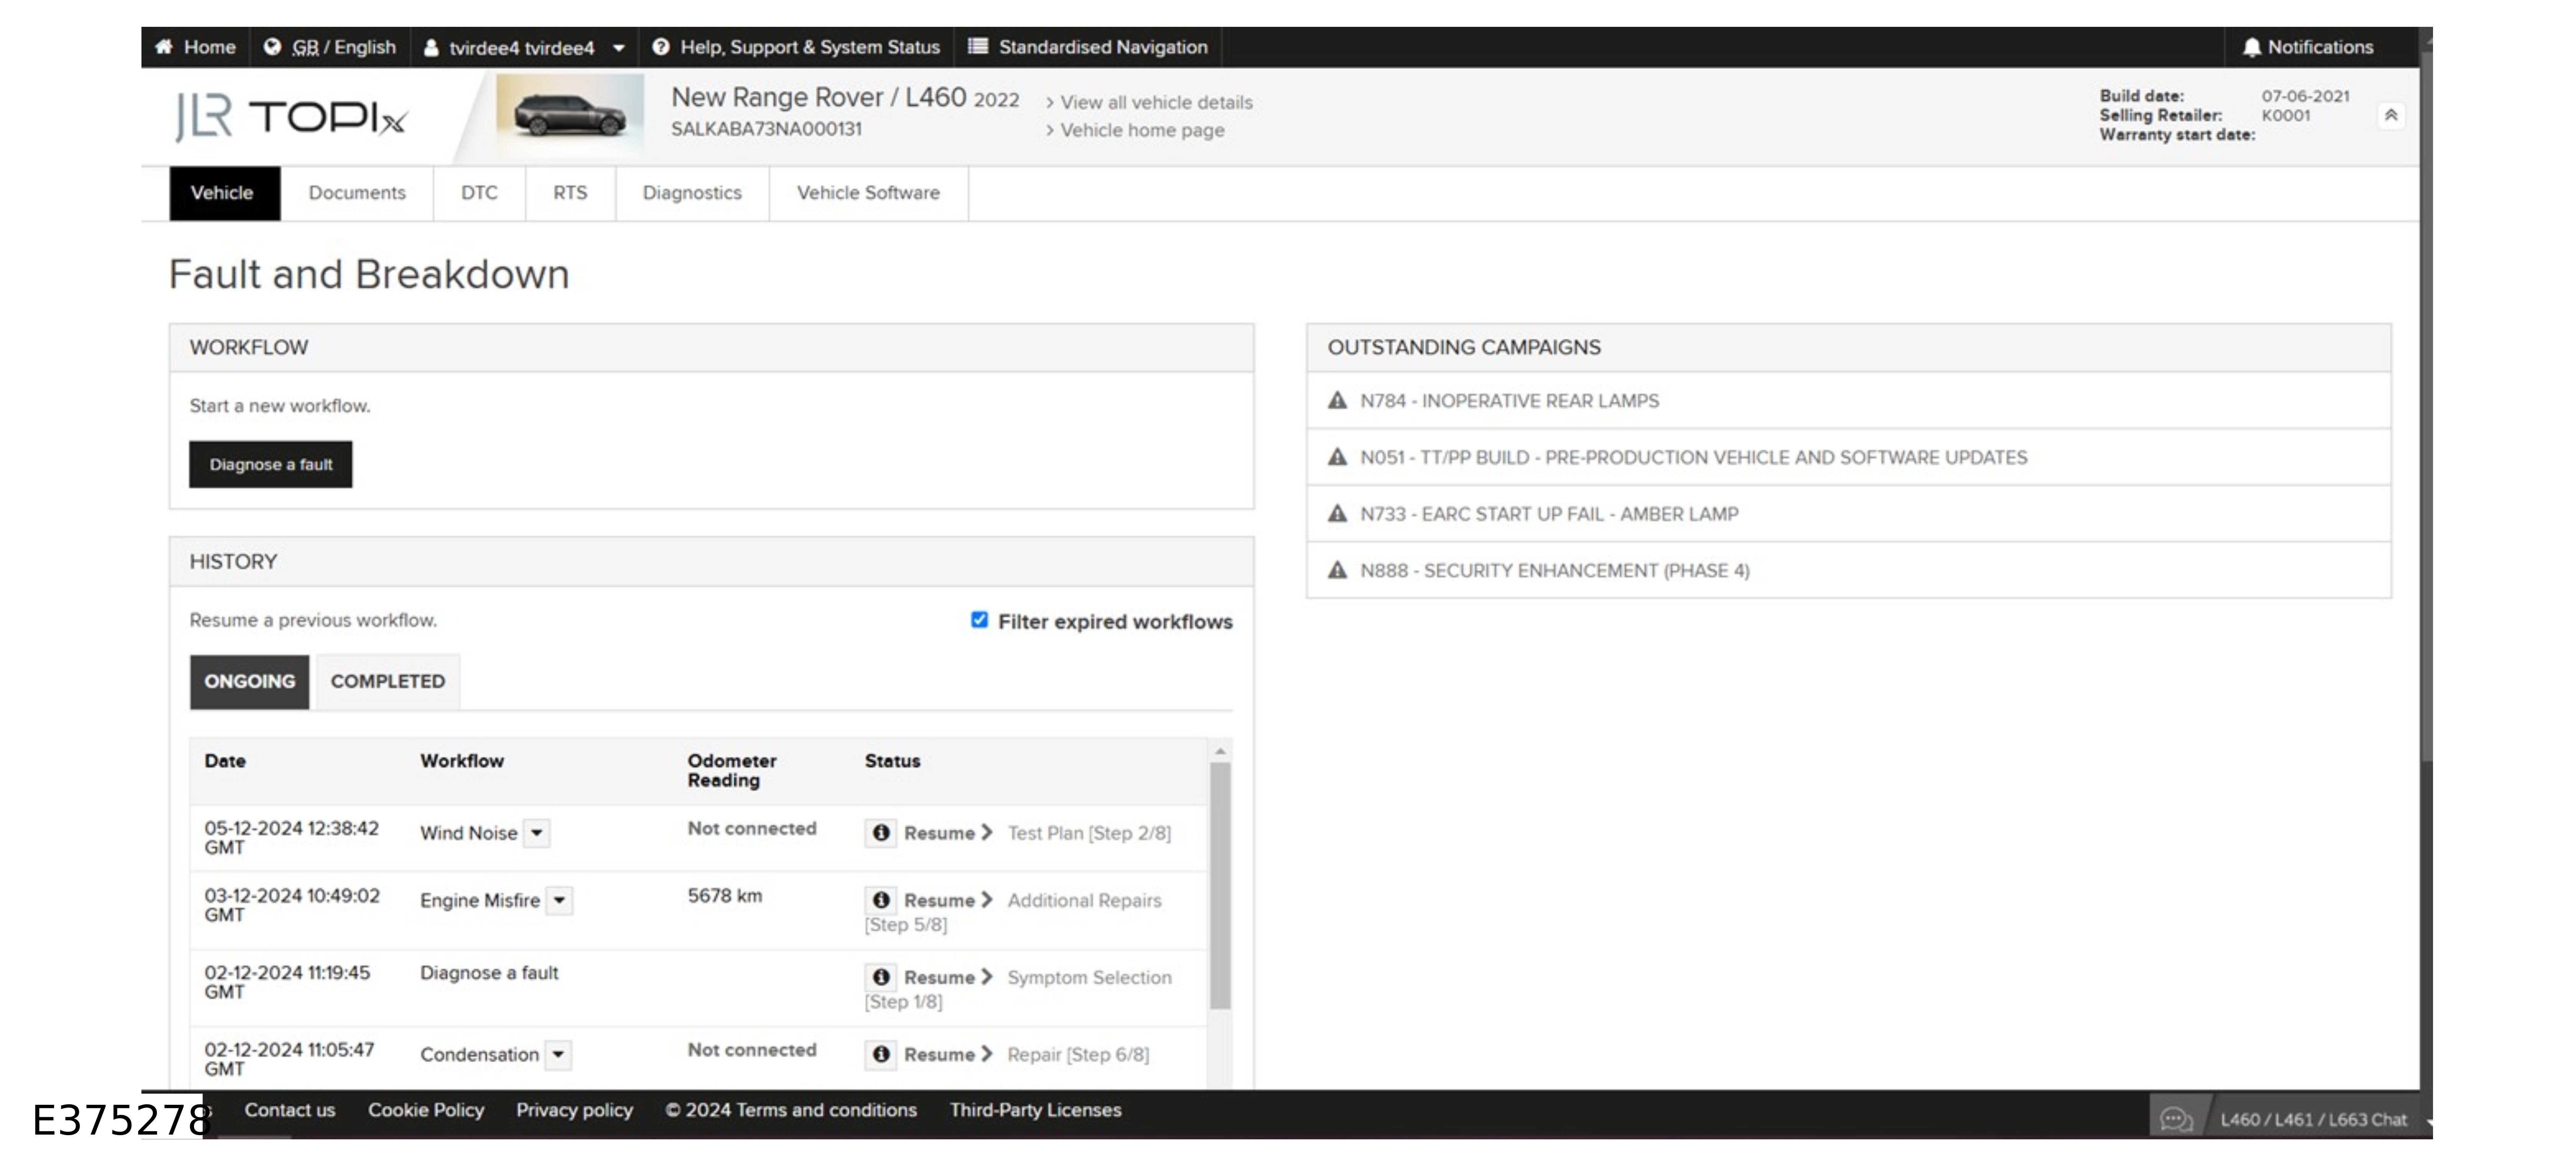2576x1165 pixels.
Task: Open the Condensation workflow dropdown arrow
Action: [x=559, y=1054]
